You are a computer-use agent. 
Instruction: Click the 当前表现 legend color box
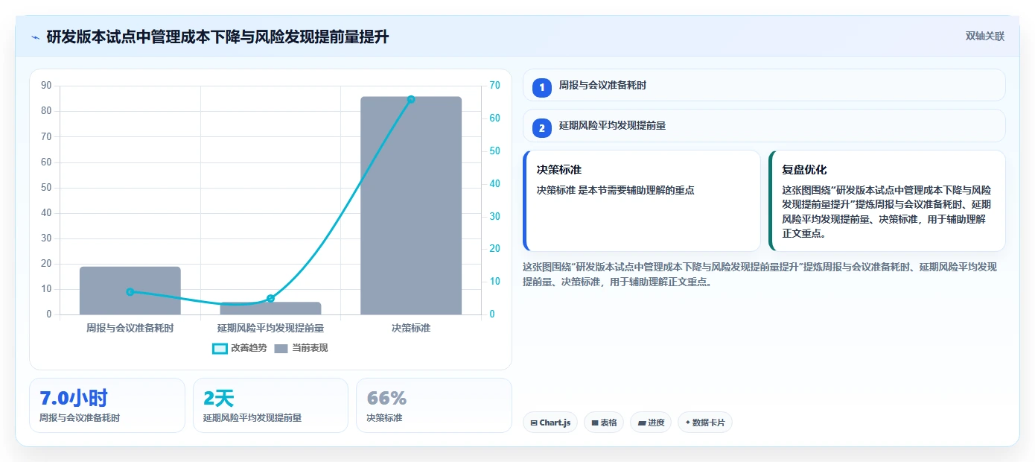point(281,348)
